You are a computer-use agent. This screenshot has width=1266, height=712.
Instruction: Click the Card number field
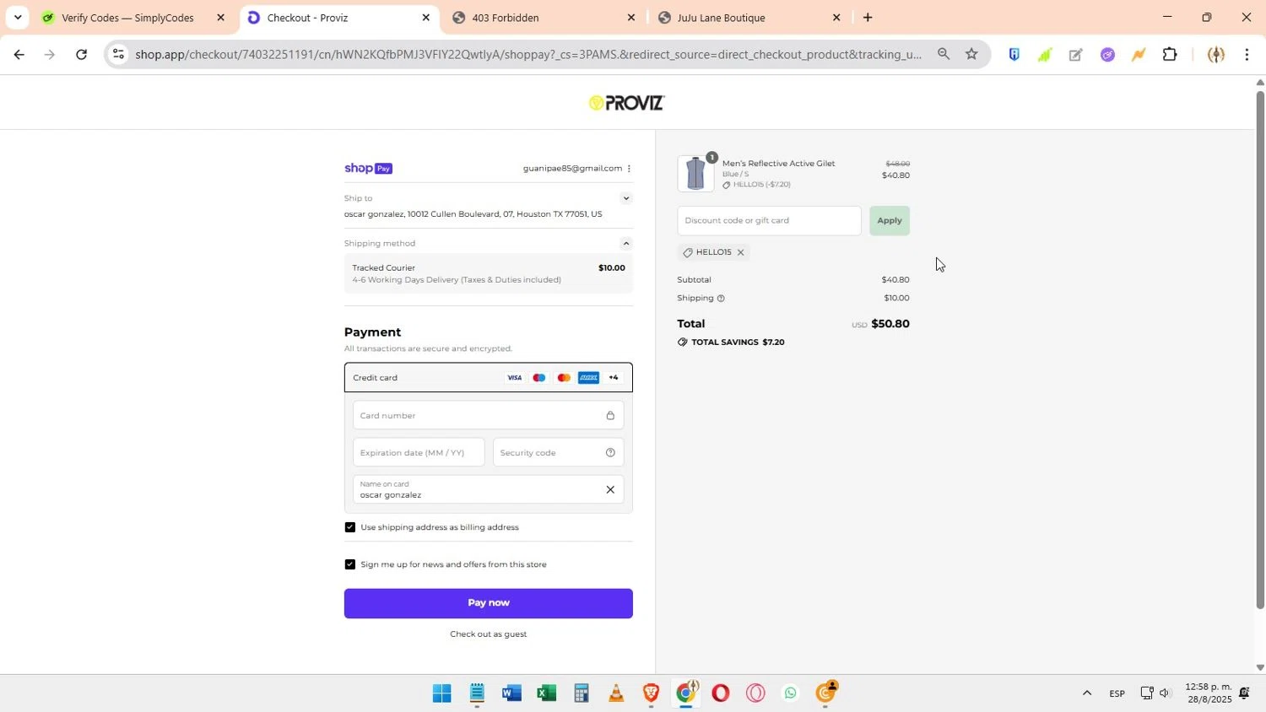point(489,415)
